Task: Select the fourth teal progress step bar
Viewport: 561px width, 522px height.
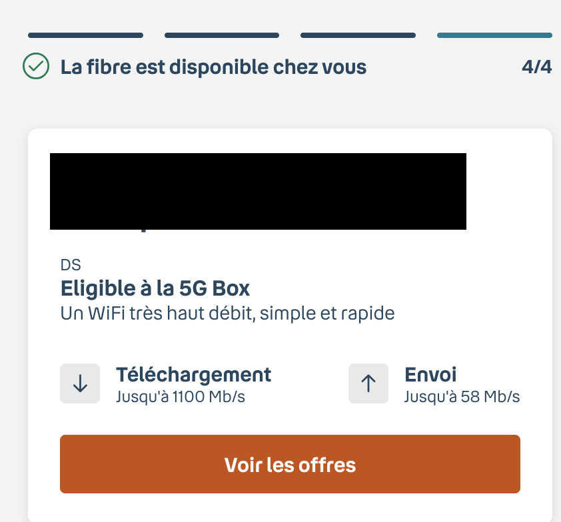Action: pyautogui.click(x=494, y=35)
